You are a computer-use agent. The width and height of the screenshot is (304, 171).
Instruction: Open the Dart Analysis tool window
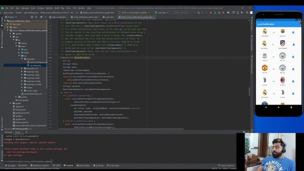coord(84,166)
